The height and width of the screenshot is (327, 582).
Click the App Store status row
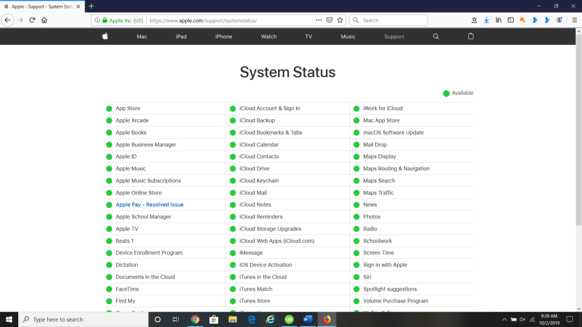[x=164, y=108]
